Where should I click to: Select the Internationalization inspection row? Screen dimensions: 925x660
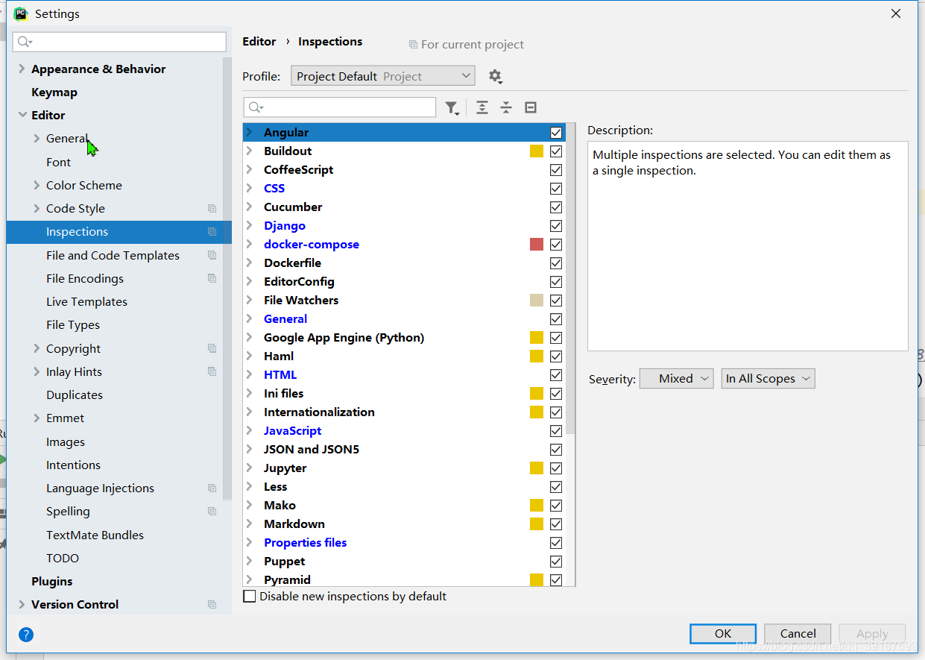tap(404, 412)
